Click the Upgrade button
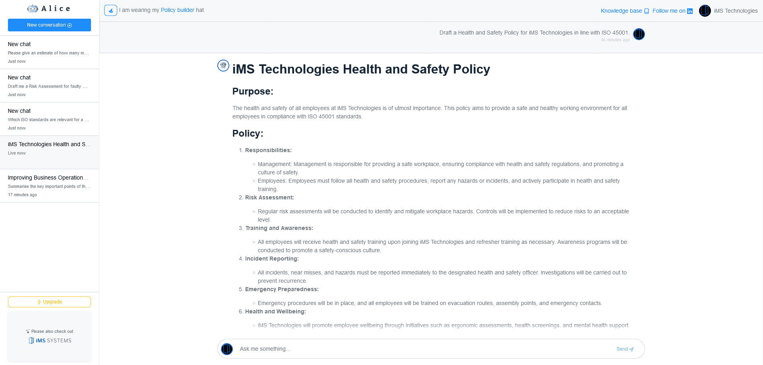This screenshot has height=365, width=763. (x=49, y=302)
